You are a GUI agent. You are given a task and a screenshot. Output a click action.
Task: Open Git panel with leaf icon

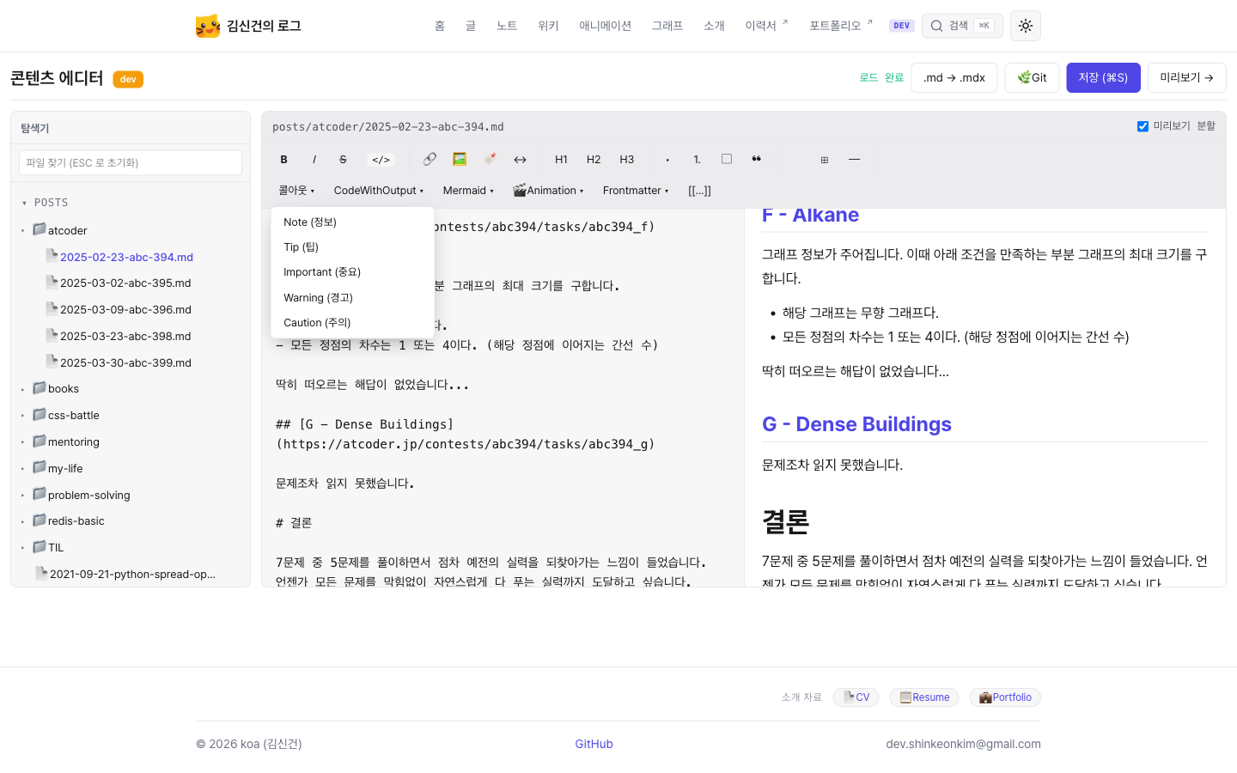[x=1032, y=77]
